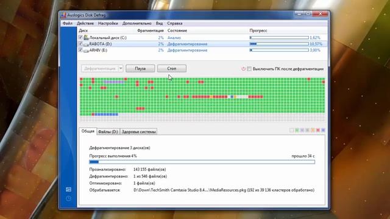The height and width of the screenshot is (219, 390).
Task: Click the lavender legend swatch above the tab panel
Action: pyautogui.click(x=302, y=130)
